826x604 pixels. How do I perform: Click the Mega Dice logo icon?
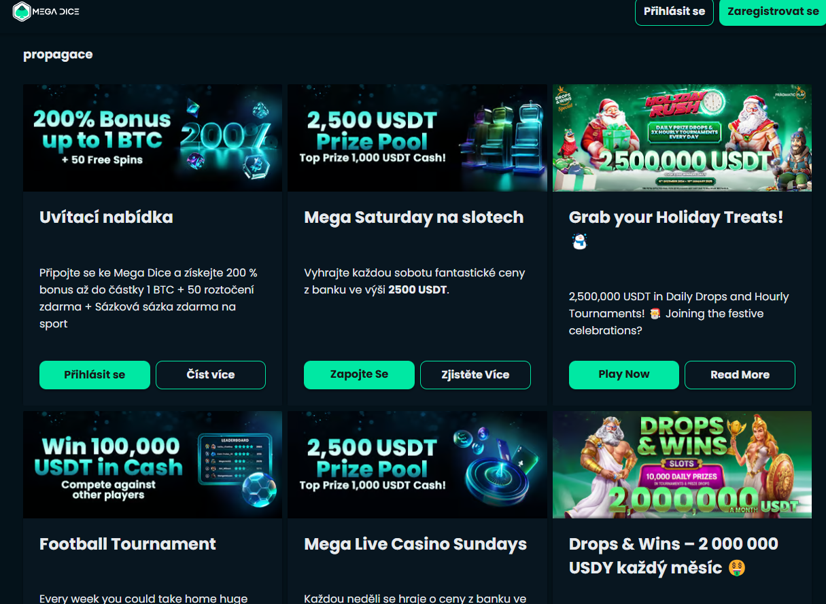point(22,12)
